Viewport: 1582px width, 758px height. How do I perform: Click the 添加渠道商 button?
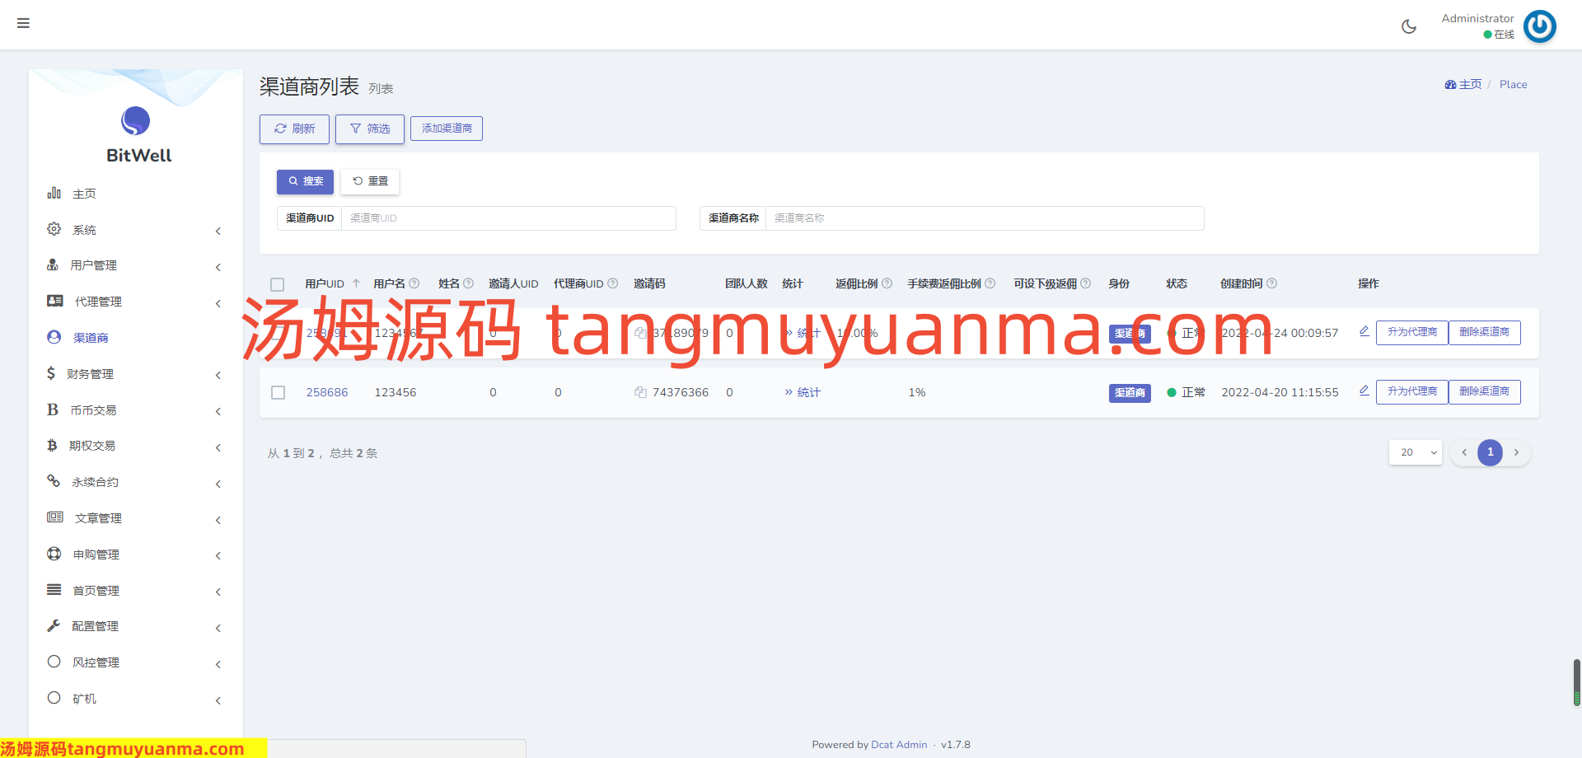click(x=447, y=129)
